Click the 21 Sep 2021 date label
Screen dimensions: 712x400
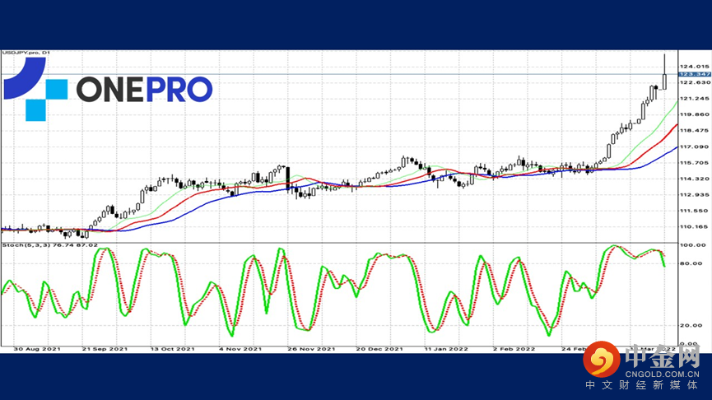point(105,349)
